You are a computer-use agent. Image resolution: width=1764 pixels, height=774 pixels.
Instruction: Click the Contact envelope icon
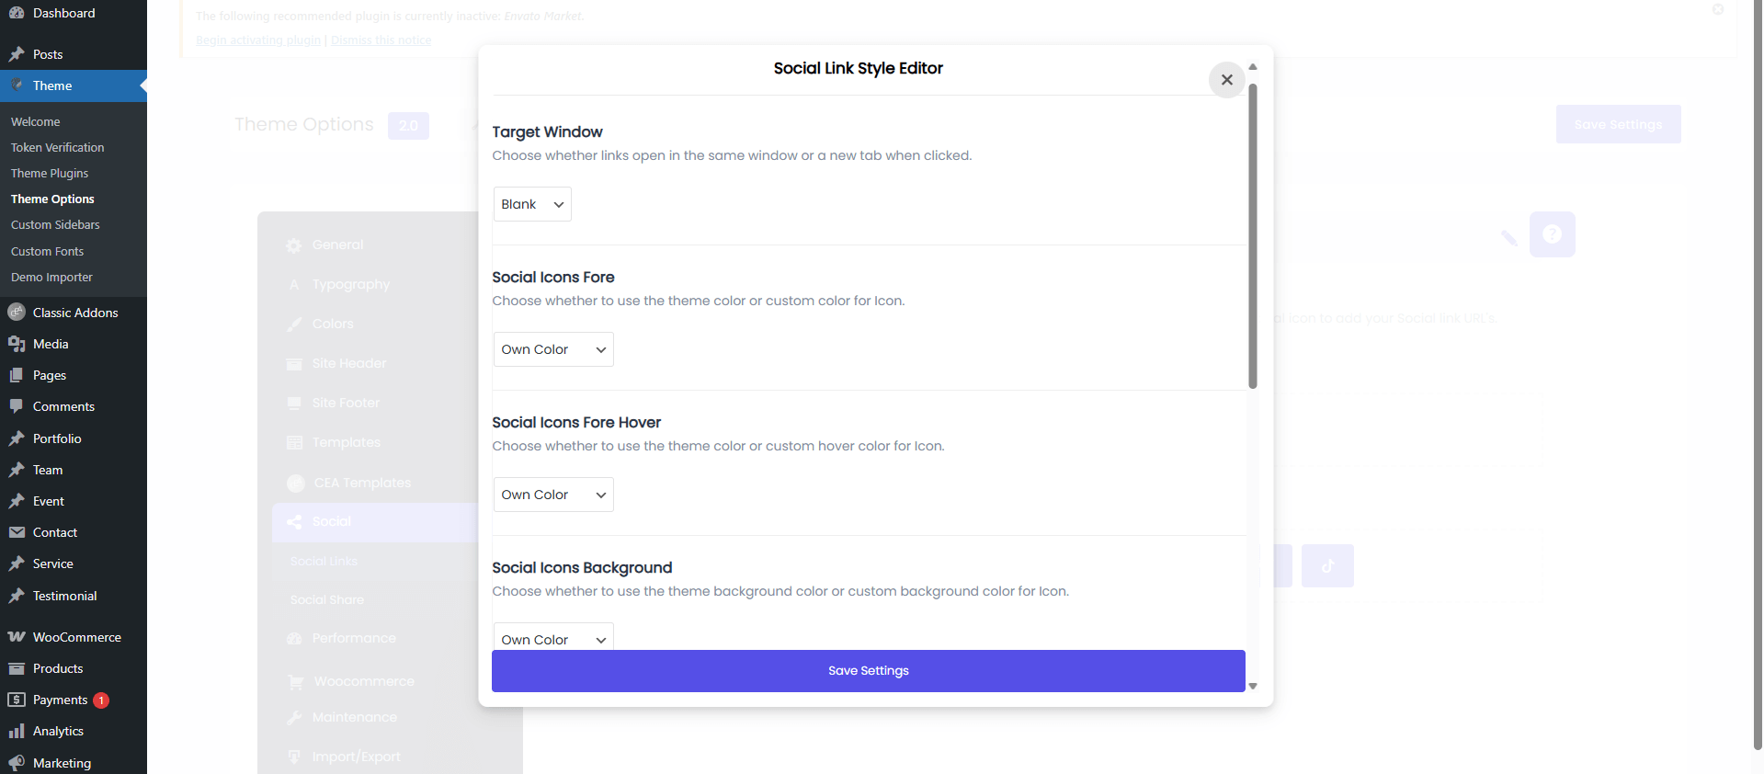17,532
